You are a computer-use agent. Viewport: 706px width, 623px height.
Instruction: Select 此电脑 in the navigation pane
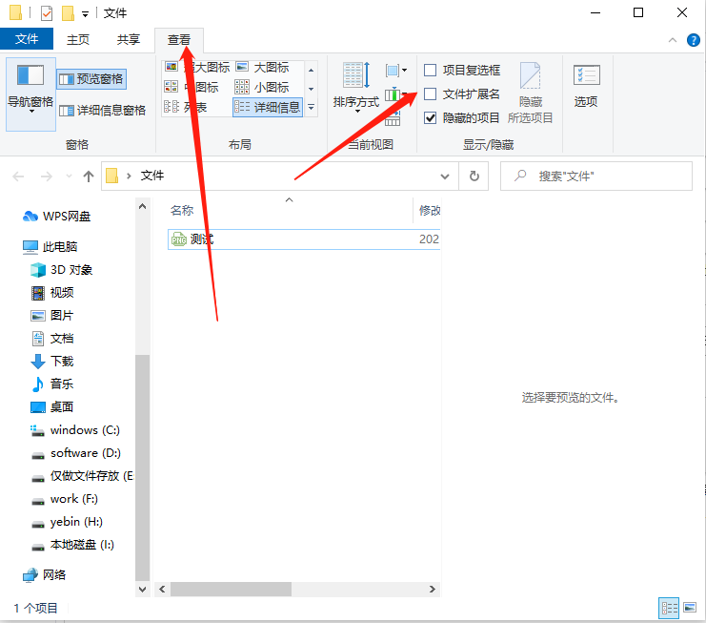tap(50, 246)
